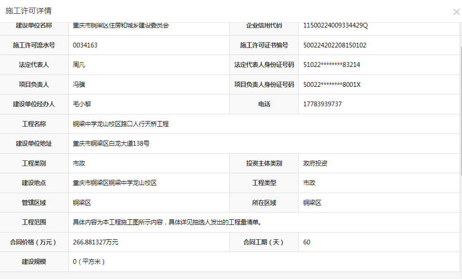
Task: Click the 施工许可流水号 value 0034163
Action: tap(85, 45)
